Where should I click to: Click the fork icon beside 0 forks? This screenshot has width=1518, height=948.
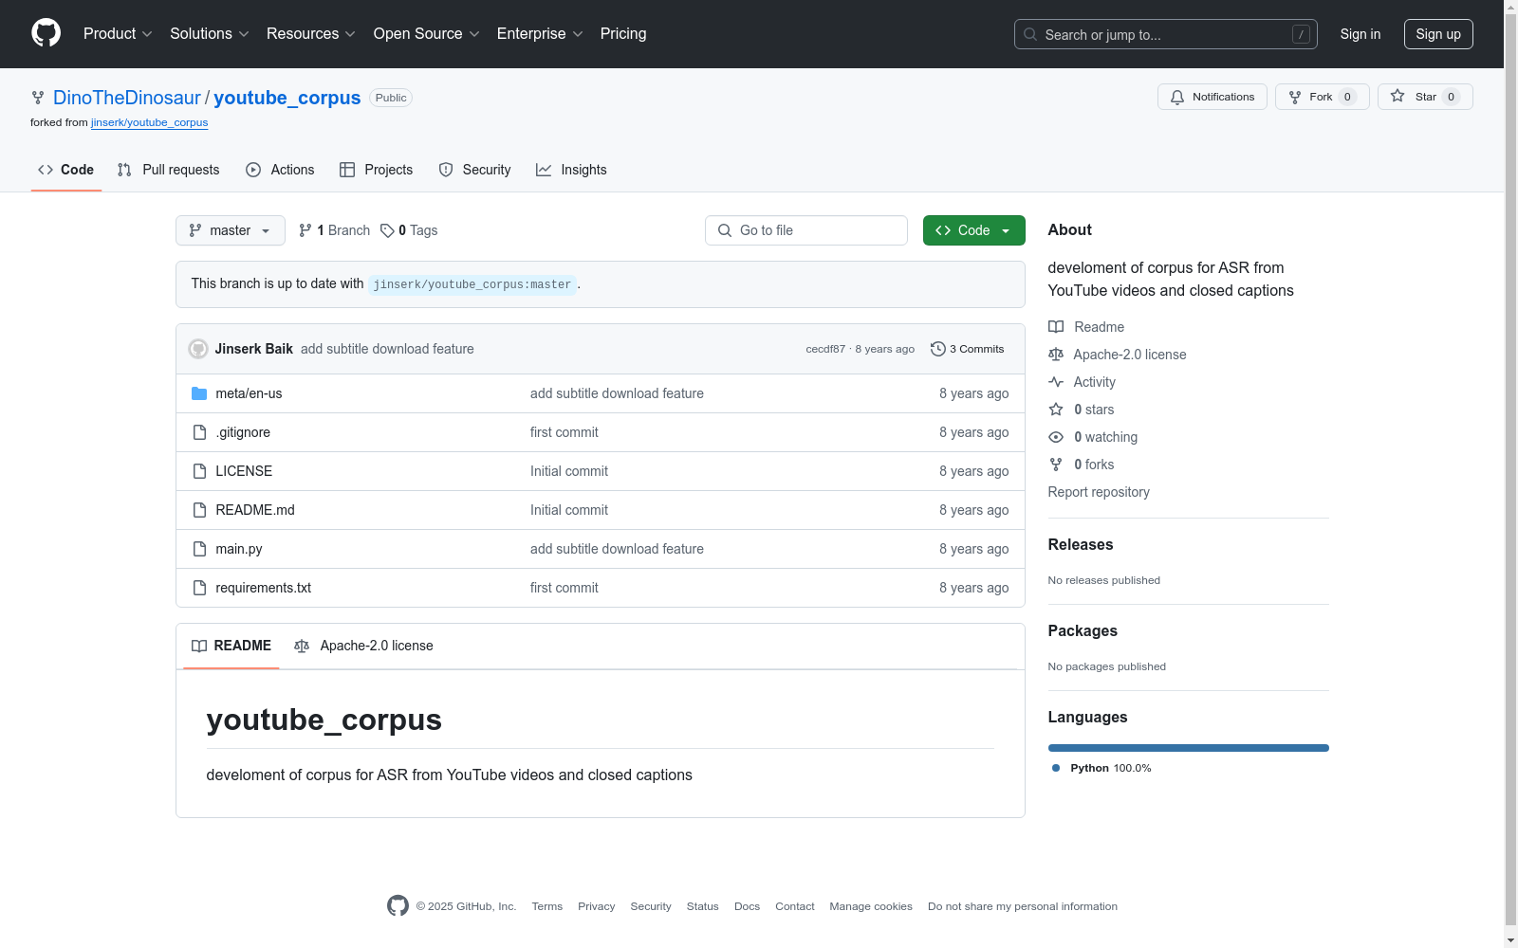(1056, 465)
